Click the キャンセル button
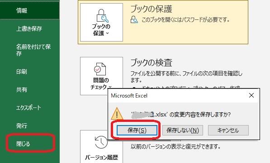This screenshot has height=163, width=270. coord(228,130)
